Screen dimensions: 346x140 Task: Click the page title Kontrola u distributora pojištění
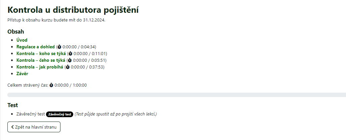pyautogui.click(x=73, y=10)
